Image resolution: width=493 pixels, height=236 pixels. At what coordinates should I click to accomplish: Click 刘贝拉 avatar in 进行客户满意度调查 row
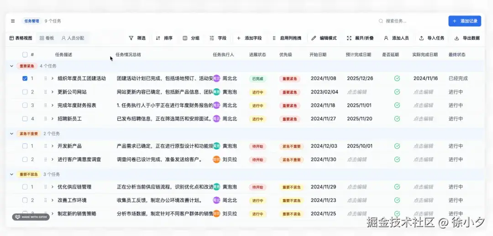tap(216, 159)
